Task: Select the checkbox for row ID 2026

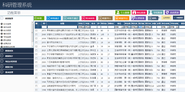Action: tap(36, 46)
